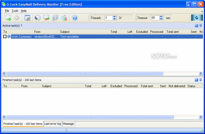Screen dimensions: 205x134
Task: Open the Tools menu
Action: [15, 11]
